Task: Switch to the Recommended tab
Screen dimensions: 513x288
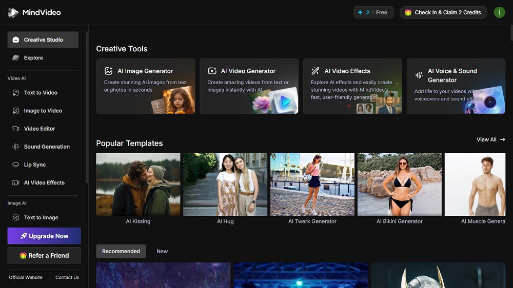Action: point(121,251)
